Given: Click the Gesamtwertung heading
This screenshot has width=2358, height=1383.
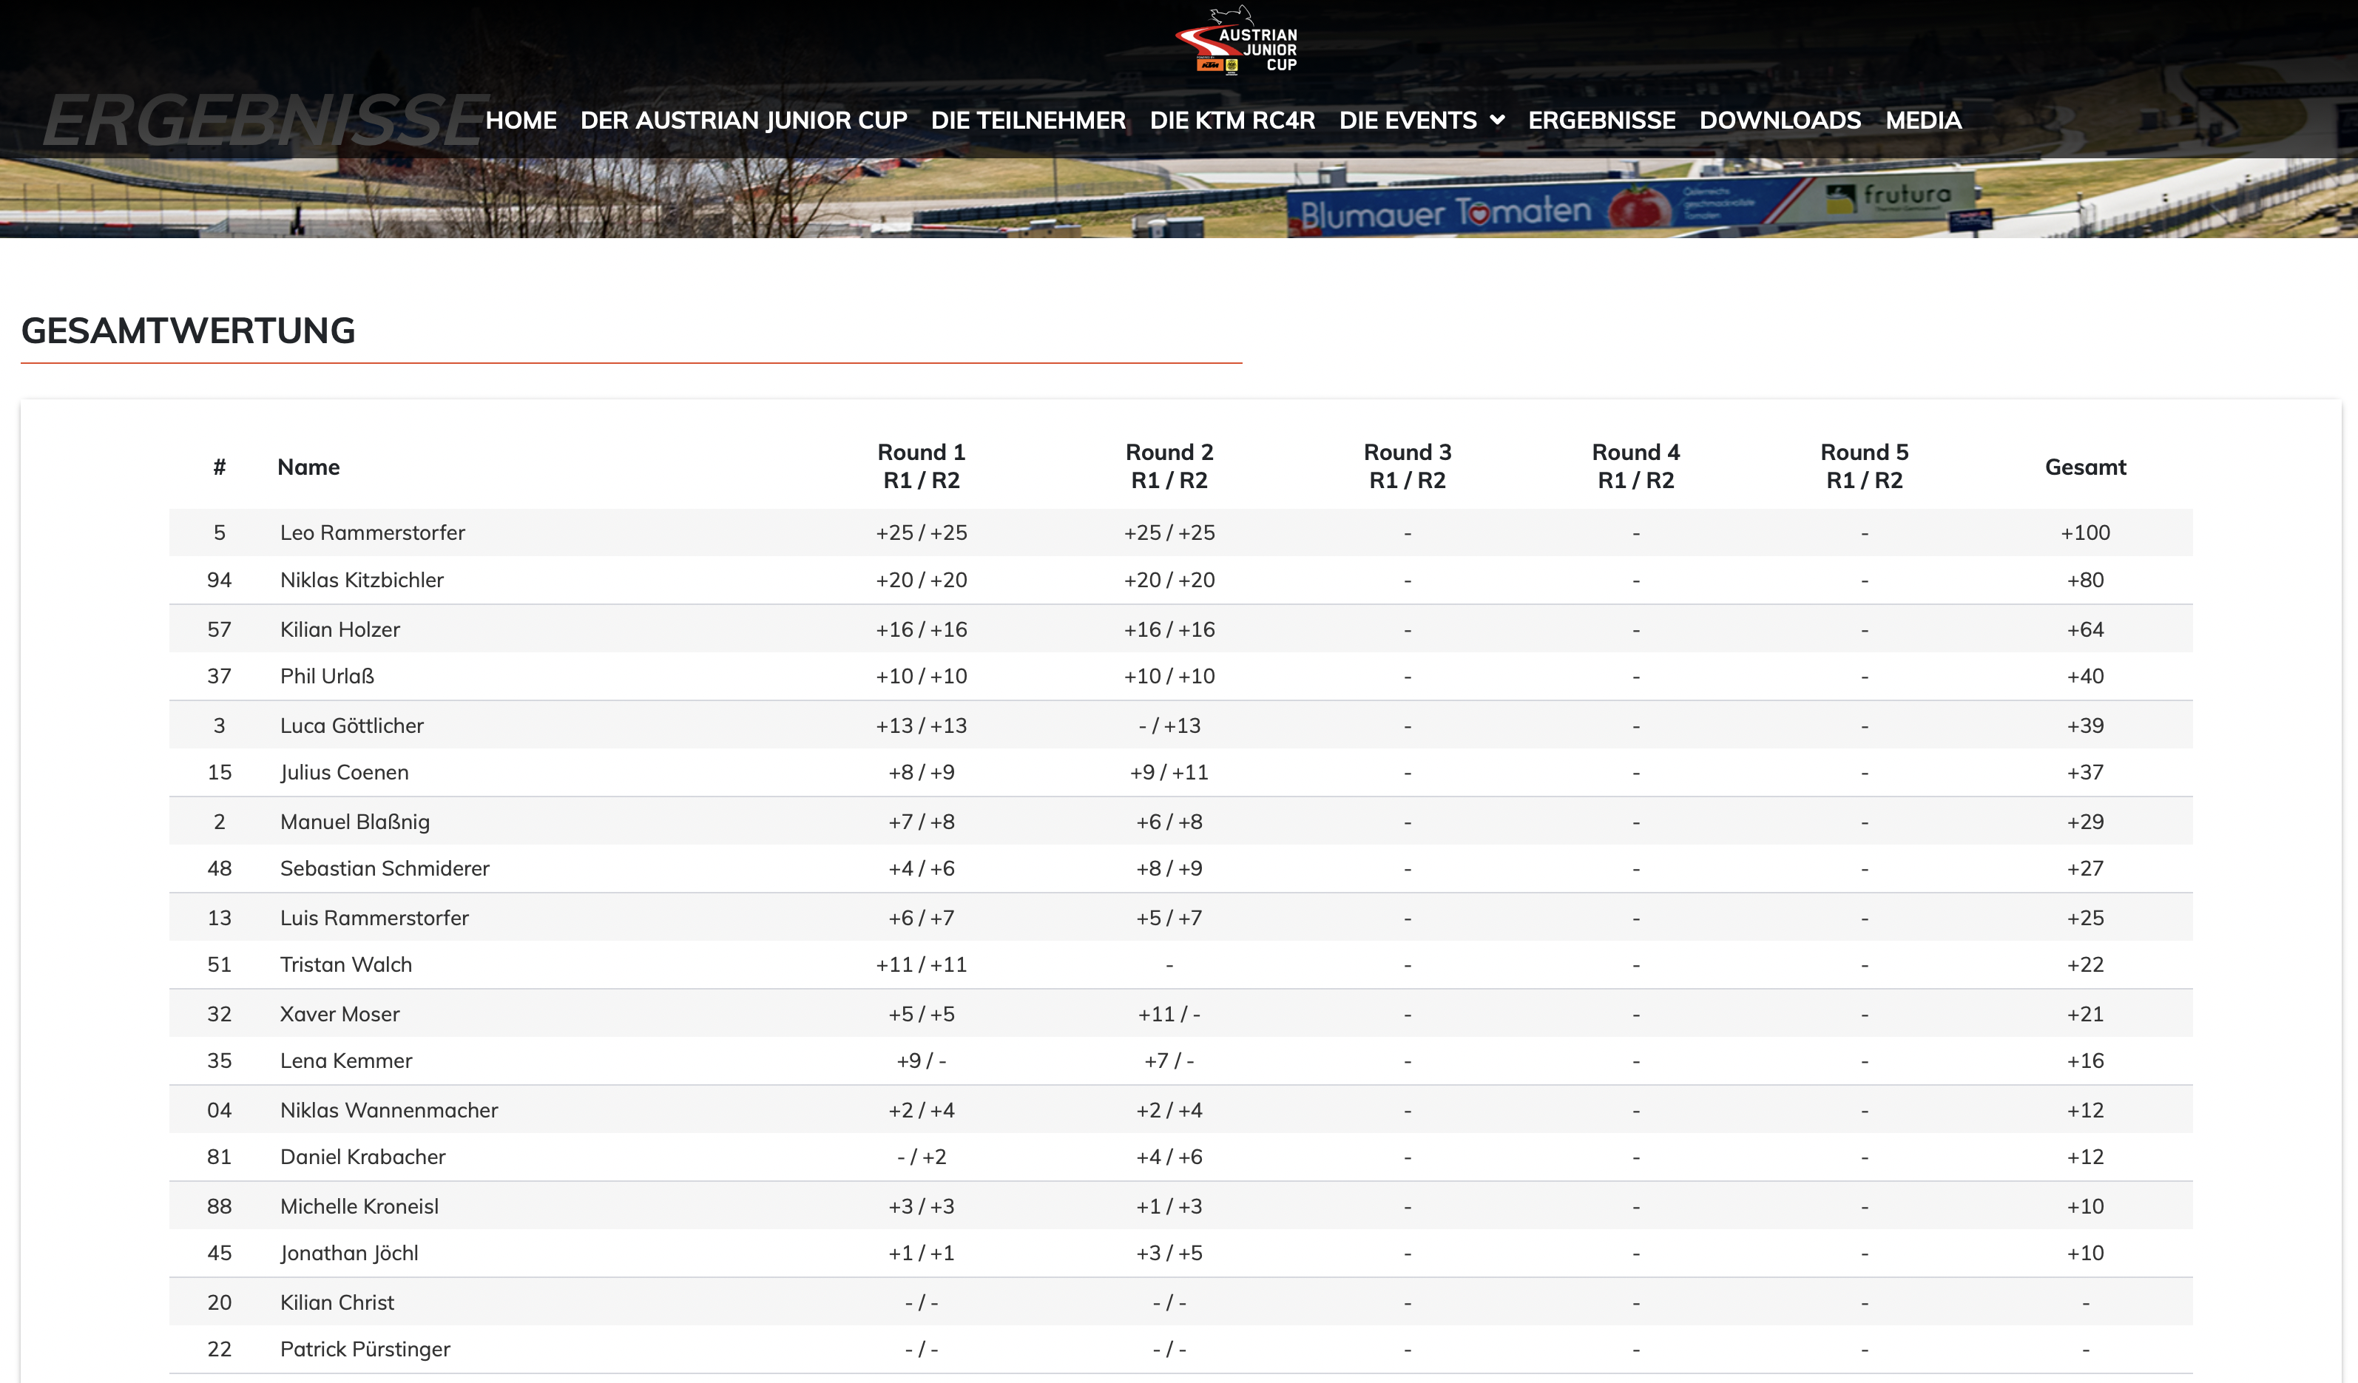Looking at the screenshot, I should point(188,331).
